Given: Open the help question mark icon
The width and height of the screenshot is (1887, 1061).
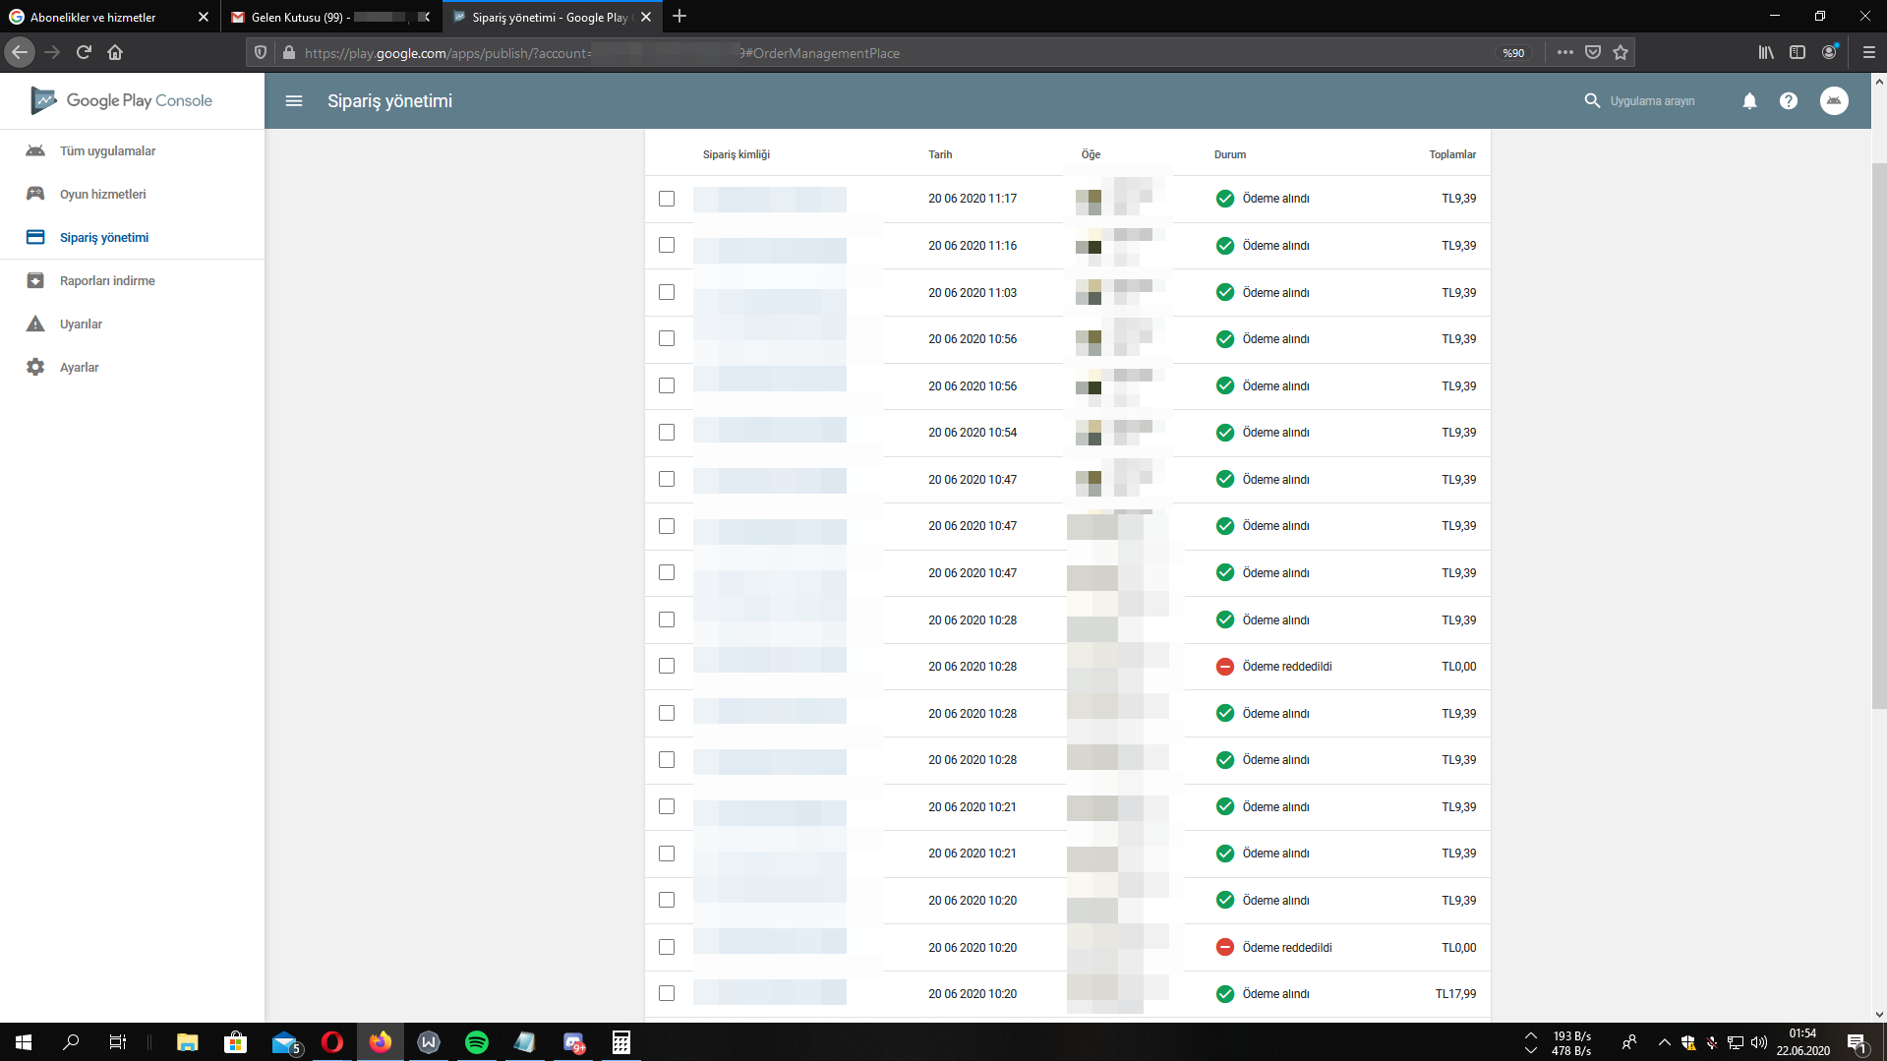Looking at the screenshot, I should (1789, 100).
